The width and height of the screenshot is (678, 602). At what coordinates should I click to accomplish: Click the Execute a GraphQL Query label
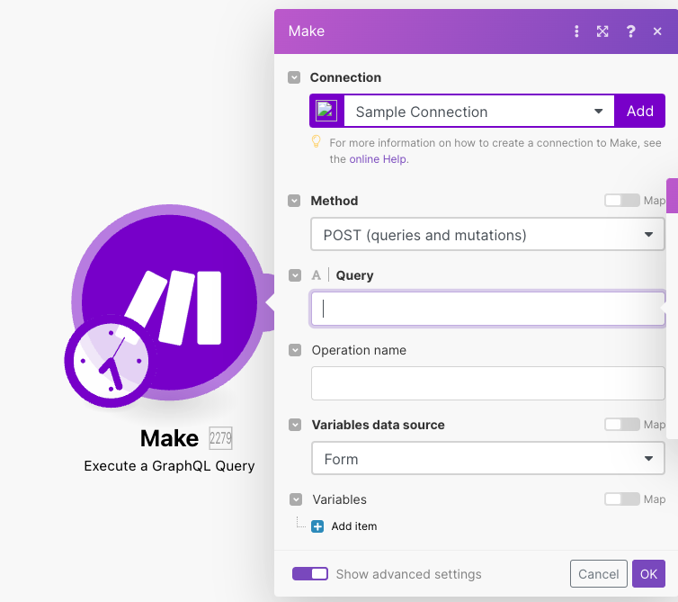coord(169,466)
